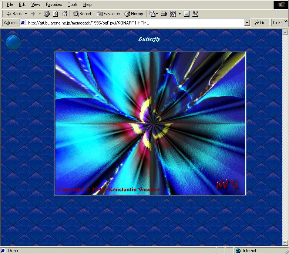
Task: Expand the Edit button dropdown arrow
Action: [179, 14]
